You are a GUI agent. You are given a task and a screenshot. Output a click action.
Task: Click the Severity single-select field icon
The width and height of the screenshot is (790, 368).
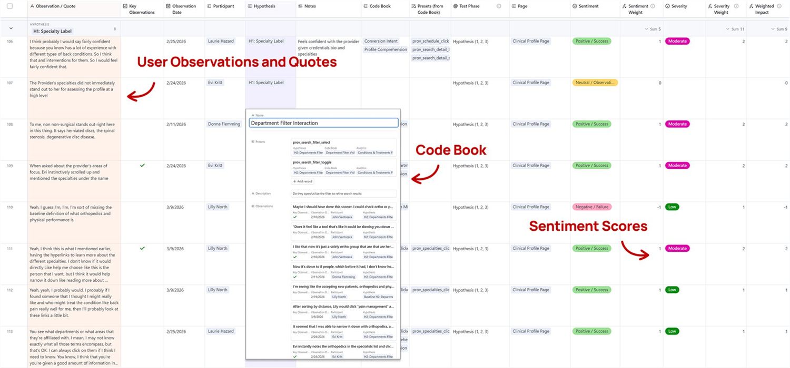[x=667, y=6]
